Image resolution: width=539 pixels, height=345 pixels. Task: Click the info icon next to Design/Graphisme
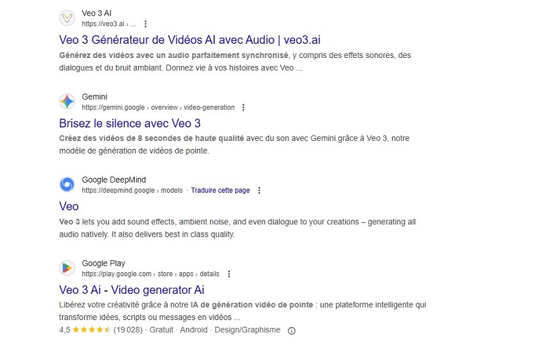291,331
